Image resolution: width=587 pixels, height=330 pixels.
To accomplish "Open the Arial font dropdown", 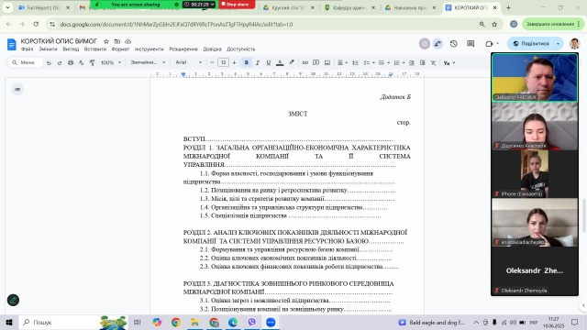I will coord(189,62).
